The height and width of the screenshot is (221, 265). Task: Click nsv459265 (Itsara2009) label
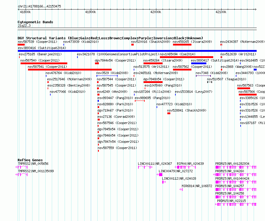point(192,42)
